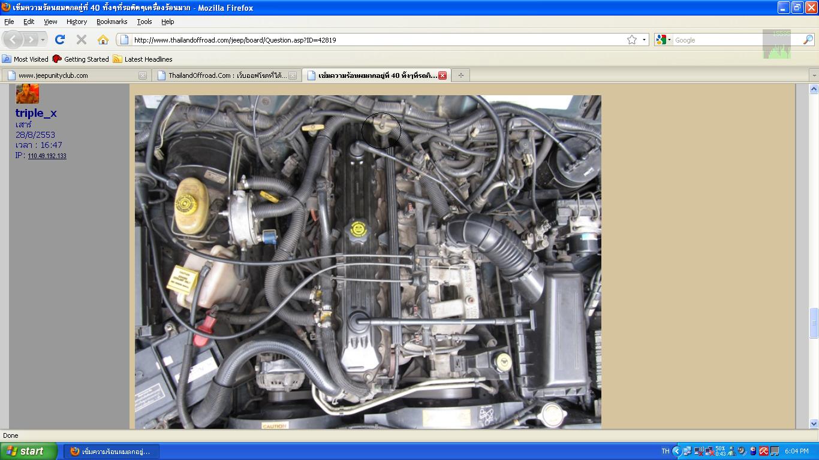Open the Tools menu
Screen dimensions: 819x460
click(144, 22)
